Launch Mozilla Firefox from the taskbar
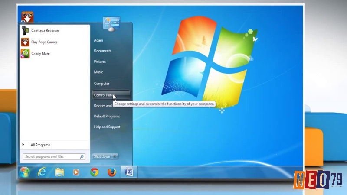 click(112, 172)
